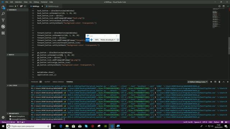Open notifications bell in status bar
The image size is (230, 129).
pos(226,122)
